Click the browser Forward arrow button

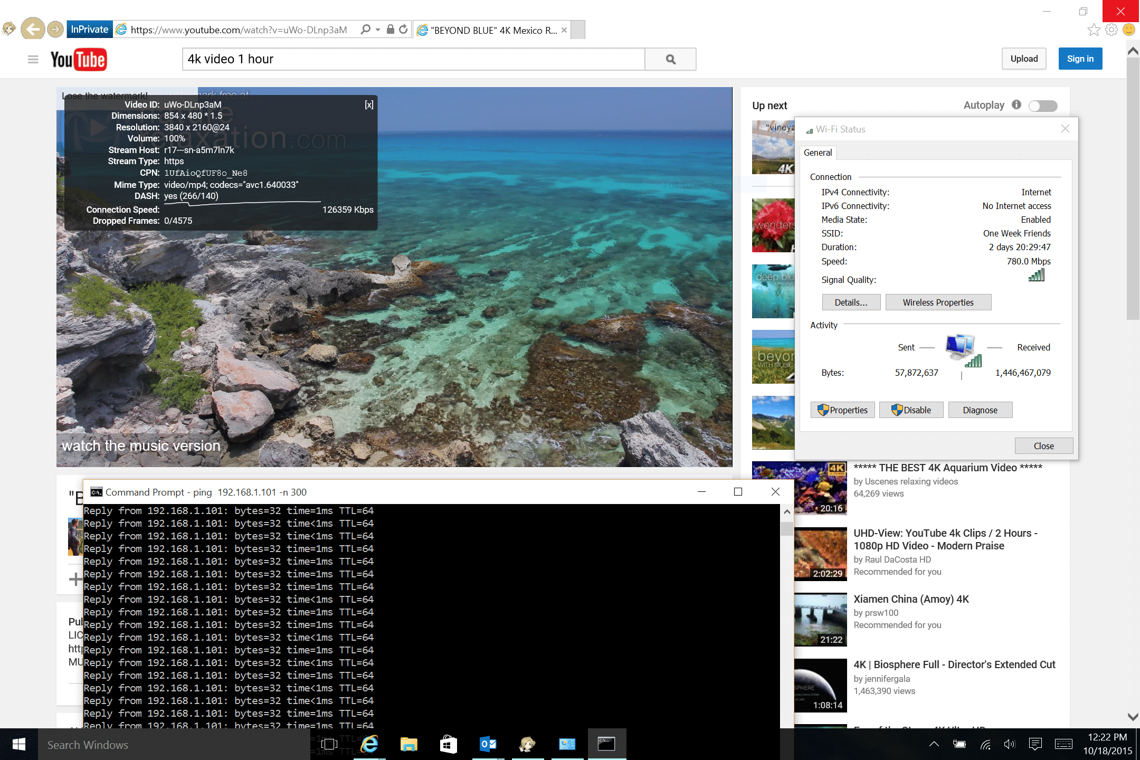pos(55,29)
